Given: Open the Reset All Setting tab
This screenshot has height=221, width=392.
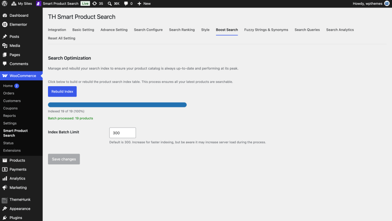Looking at the screenshot, I should pos(62,38).
